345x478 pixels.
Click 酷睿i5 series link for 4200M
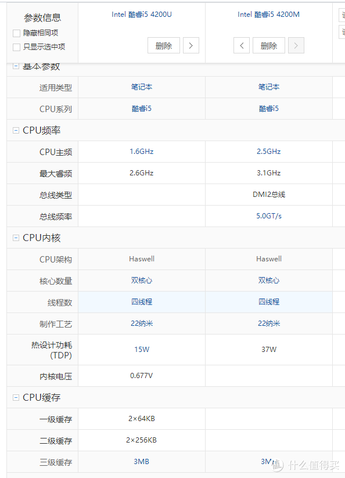coord(269,109)
